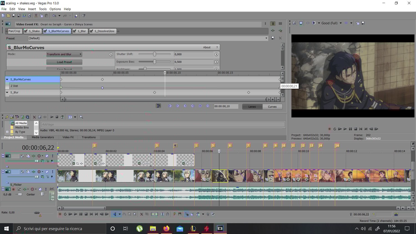Click the Exposure Bias slider

click(x=154, y=62)
